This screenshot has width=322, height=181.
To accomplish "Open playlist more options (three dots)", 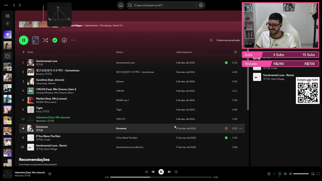I will [x=73, y=40].
